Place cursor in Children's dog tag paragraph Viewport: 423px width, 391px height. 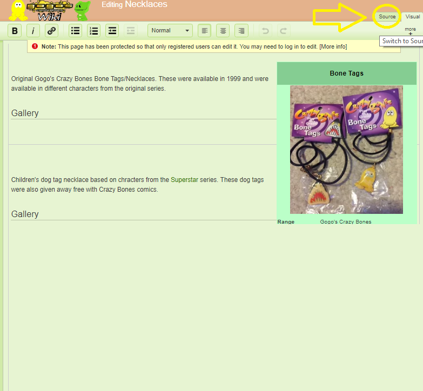click(x=137, y=185)
